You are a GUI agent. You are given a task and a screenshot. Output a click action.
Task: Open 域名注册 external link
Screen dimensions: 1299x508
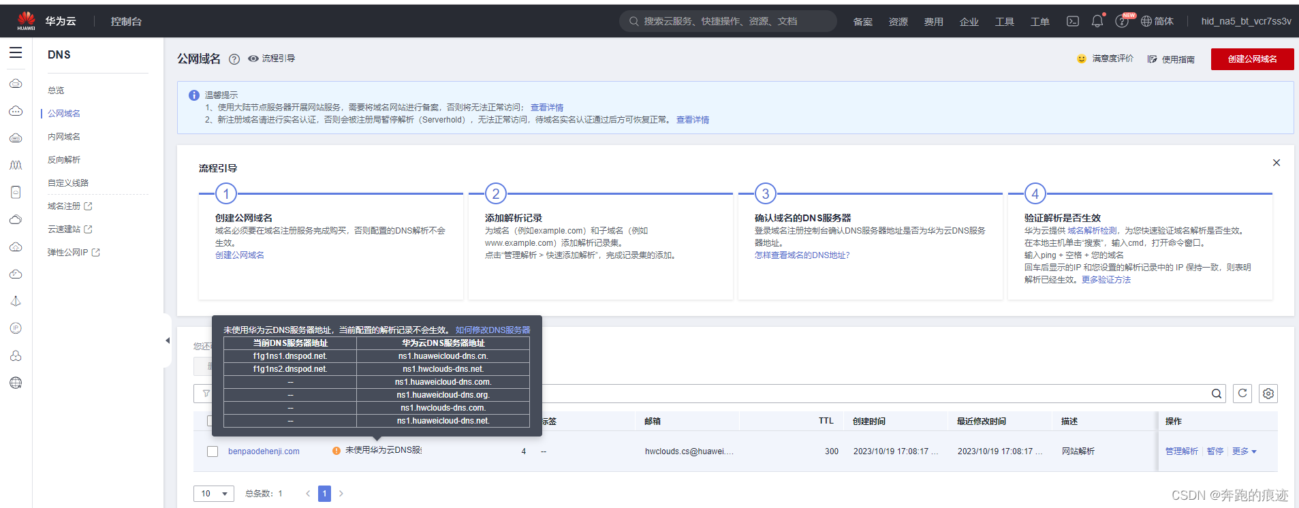click(x=69, y=206)
